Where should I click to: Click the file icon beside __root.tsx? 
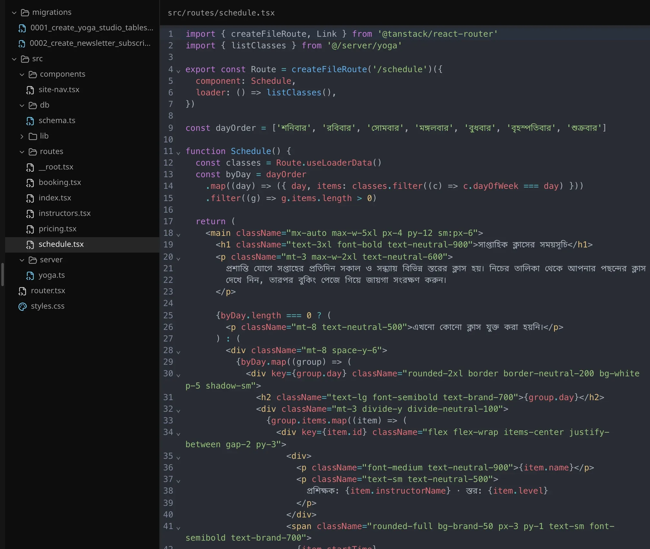30,168
